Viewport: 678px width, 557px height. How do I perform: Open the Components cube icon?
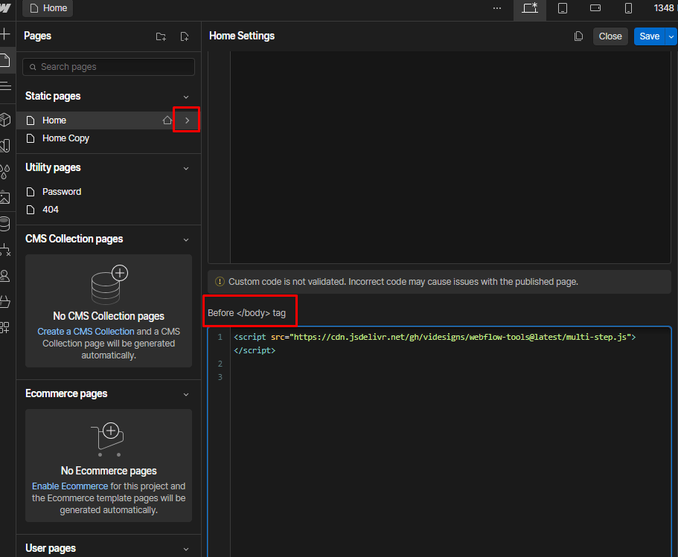pos(5,119)
